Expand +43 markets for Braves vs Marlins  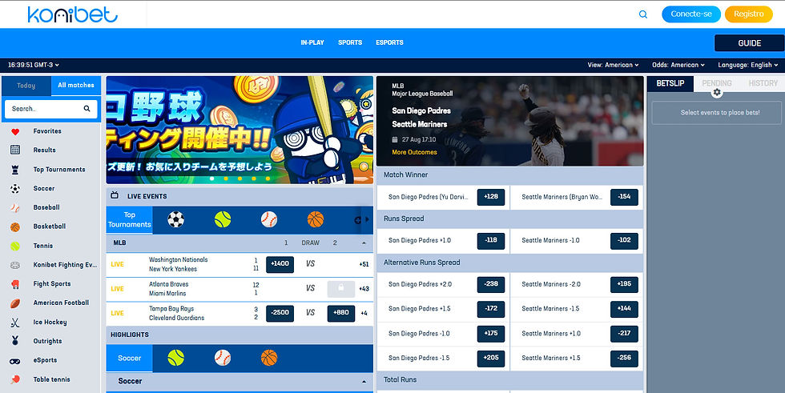pos(364,288)
